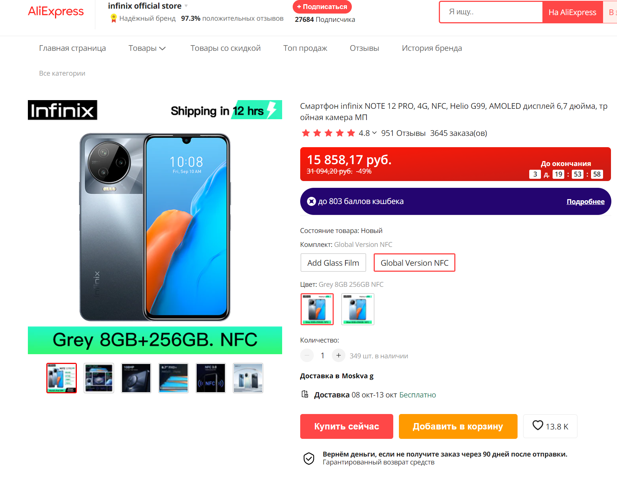Select the Add Glass Film option
The image size is (617, 478).
pyautogui.click(x=333, y=263)
